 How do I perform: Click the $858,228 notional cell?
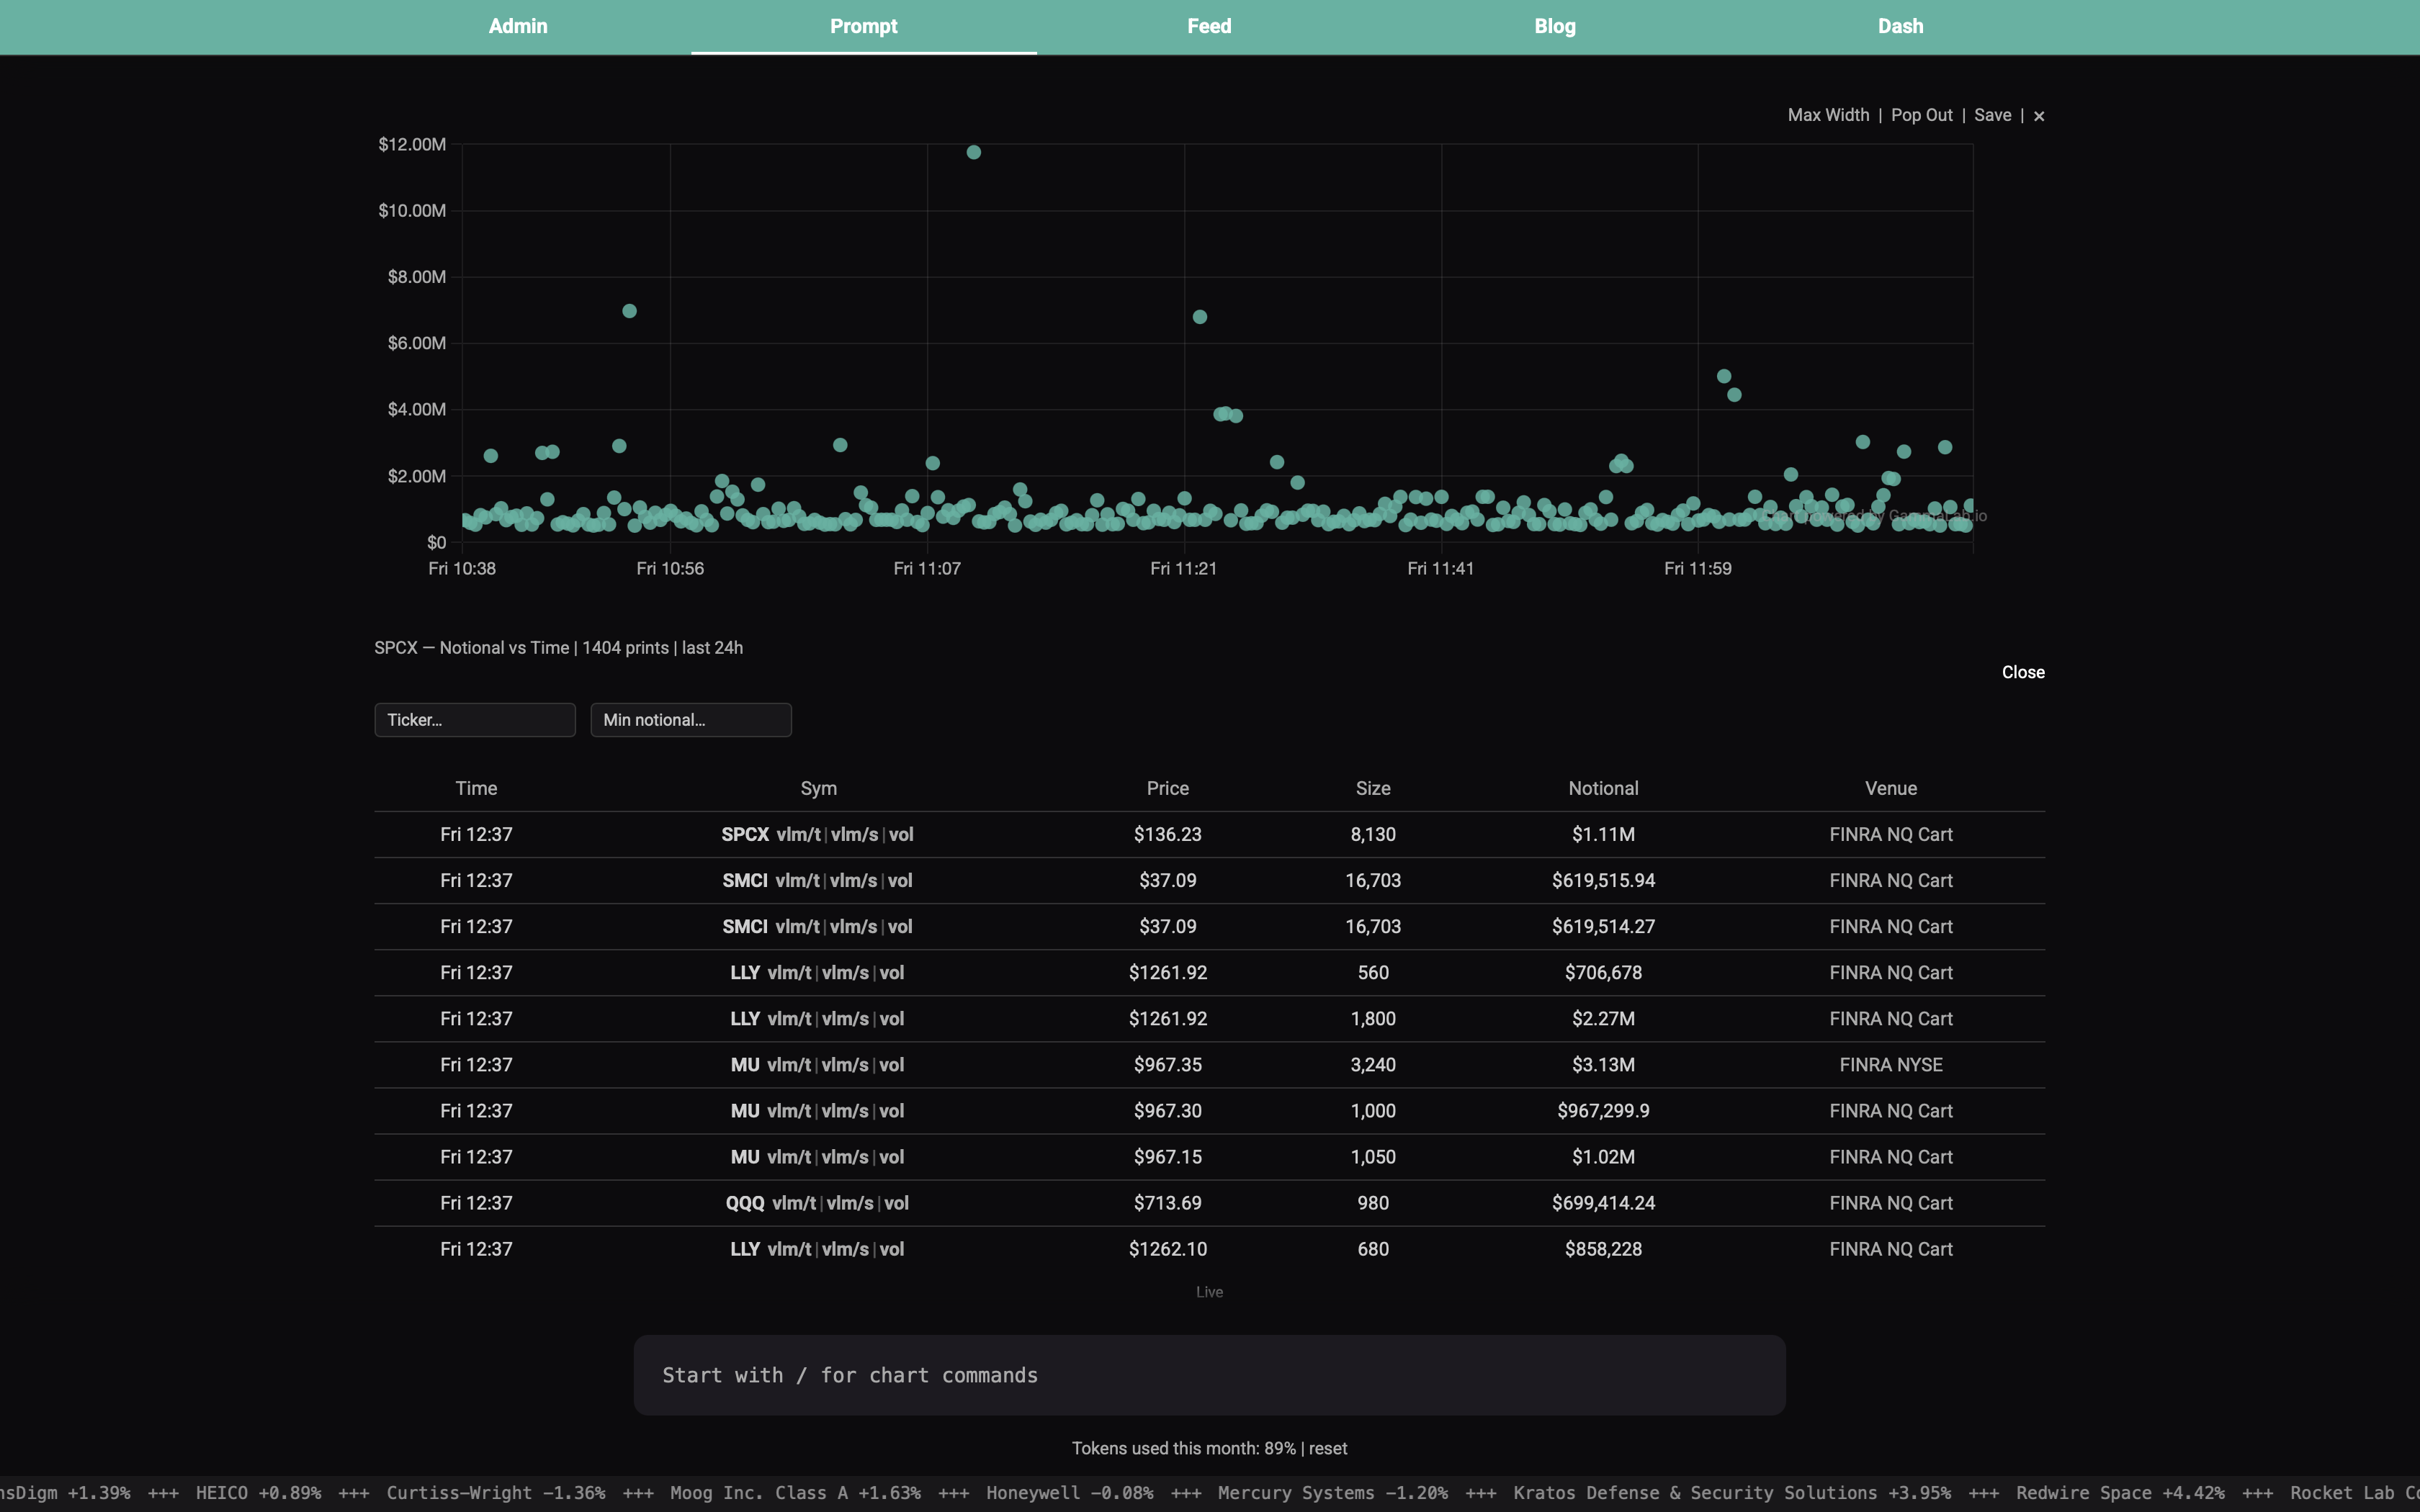(x=1603, y=1248)
